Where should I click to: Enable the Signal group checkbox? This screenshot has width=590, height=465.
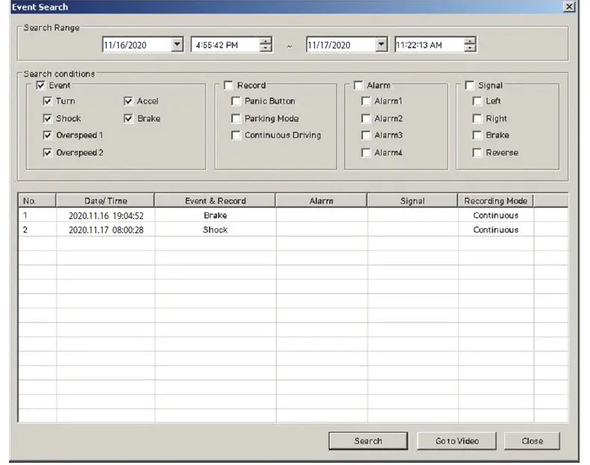(470, 86)
